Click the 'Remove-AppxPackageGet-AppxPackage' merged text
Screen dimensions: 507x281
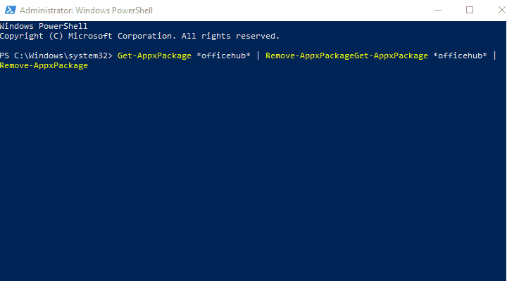(x=346, y=55)
